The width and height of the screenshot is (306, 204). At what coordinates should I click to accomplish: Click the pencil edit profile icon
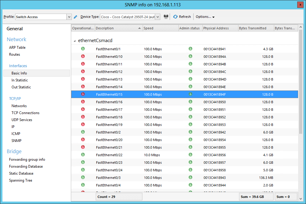pyautogui.click(x=75, y=17)
